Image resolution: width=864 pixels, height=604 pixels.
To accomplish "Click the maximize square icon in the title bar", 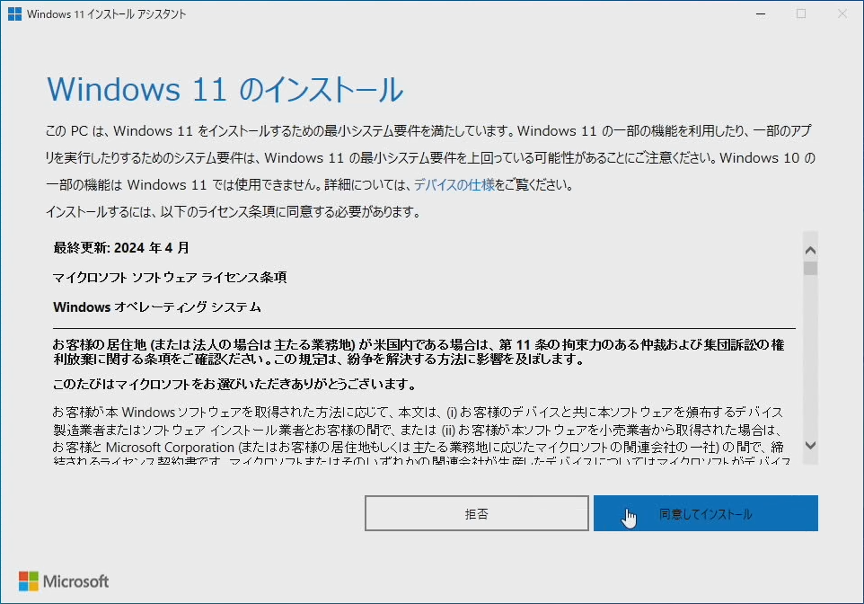I will pyautogui.click(x=799, y=13).
